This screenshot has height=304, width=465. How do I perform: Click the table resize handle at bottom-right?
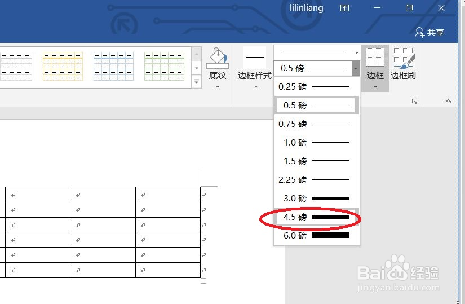203,281
